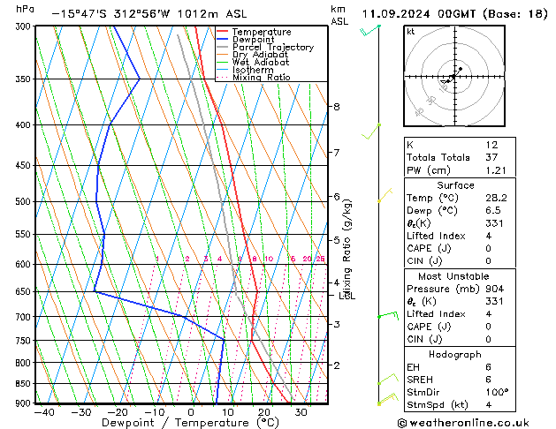The width and height of the screenshot is (556, 429).
Task: Click the EH value row
Action: point(460,367)
